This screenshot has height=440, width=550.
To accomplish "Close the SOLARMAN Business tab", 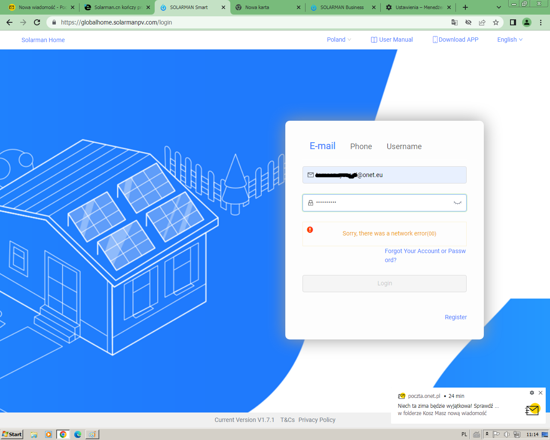I will [374, 7].
